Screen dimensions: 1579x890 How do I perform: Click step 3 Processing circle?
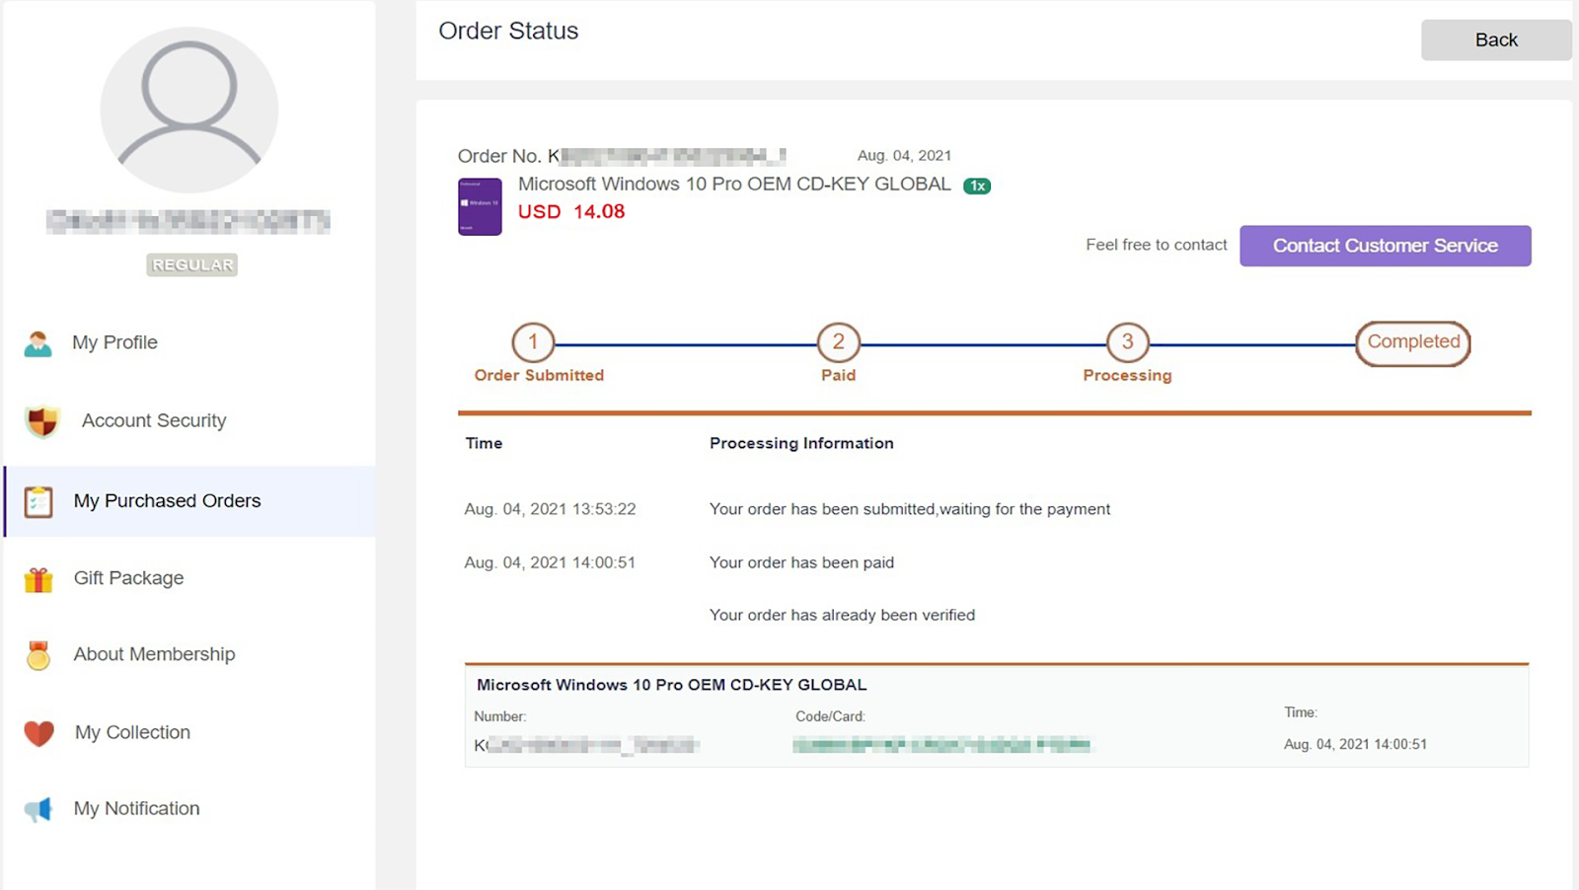coord(1127,342)
